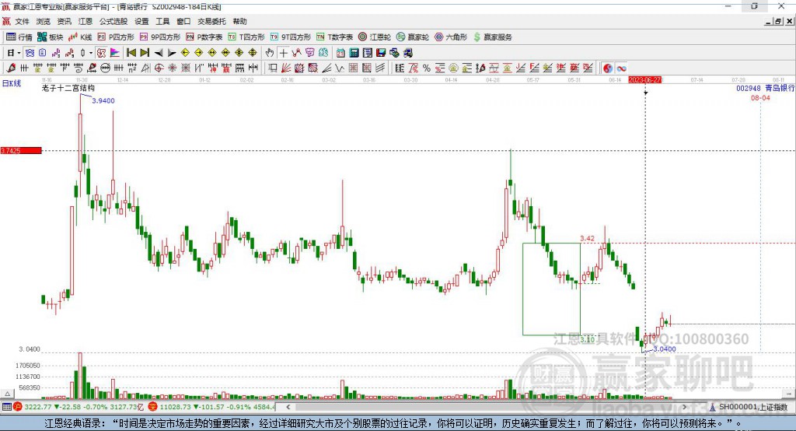Click the 行情 toolbar button
796x431 pixels.
(19, 37)
